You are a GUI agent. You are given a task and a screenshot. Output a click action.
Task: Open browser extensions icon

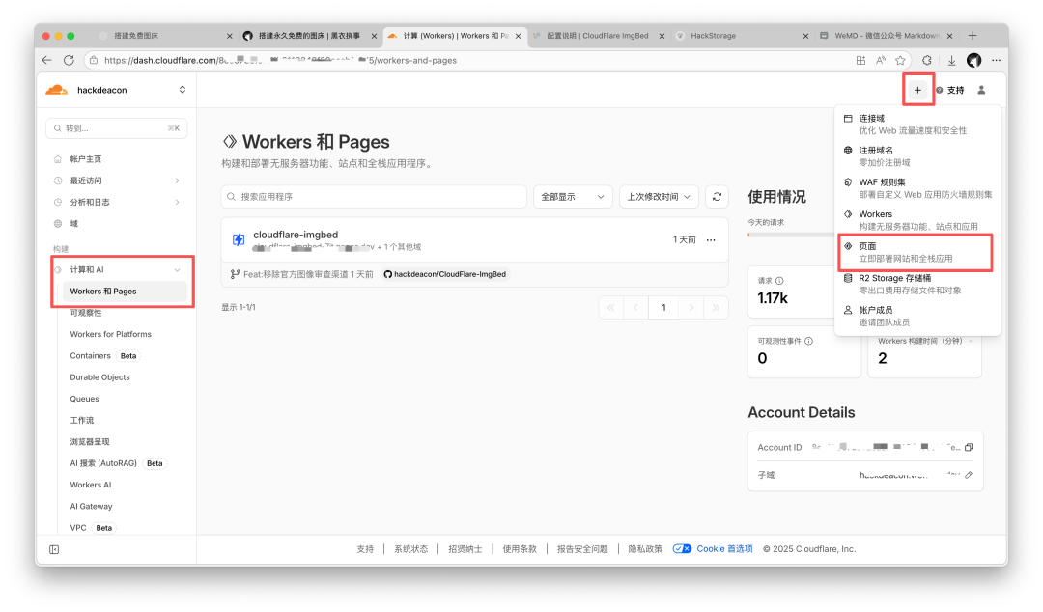coord(926,60)
